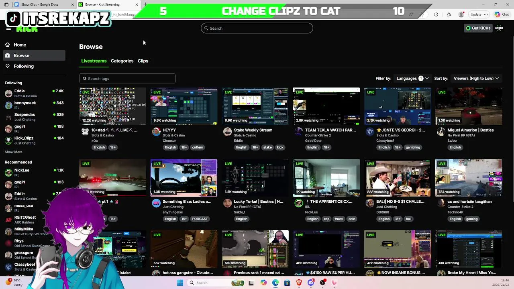The height and width of the screenshot is (289, 514).
Task: Open Copilot Chat button in Edge
Action: point(502,14)
